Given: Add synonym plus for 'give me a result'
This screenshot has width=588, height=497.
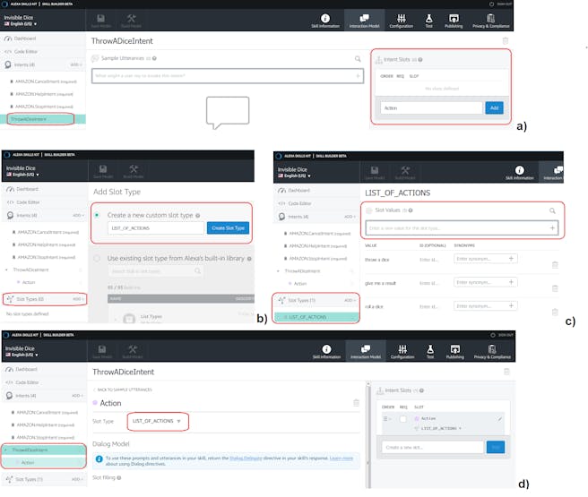Looking at the screenshot, I should click(x=511, y=282).
